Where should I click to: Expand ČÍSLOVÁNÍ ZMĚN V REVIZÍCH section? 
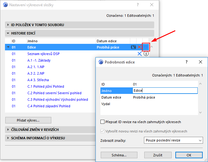pyautogui.click(x=50, y=129)
